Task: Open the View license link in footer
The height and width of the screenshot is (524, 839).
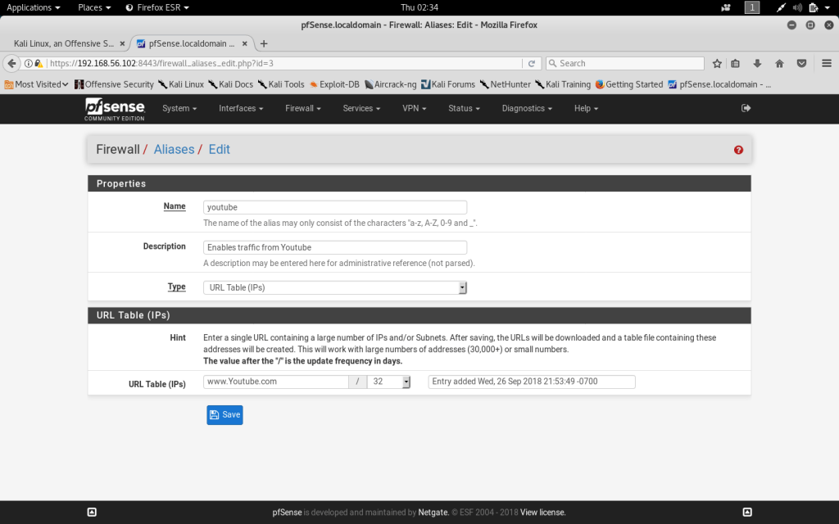Action: [x=542, y=513]
